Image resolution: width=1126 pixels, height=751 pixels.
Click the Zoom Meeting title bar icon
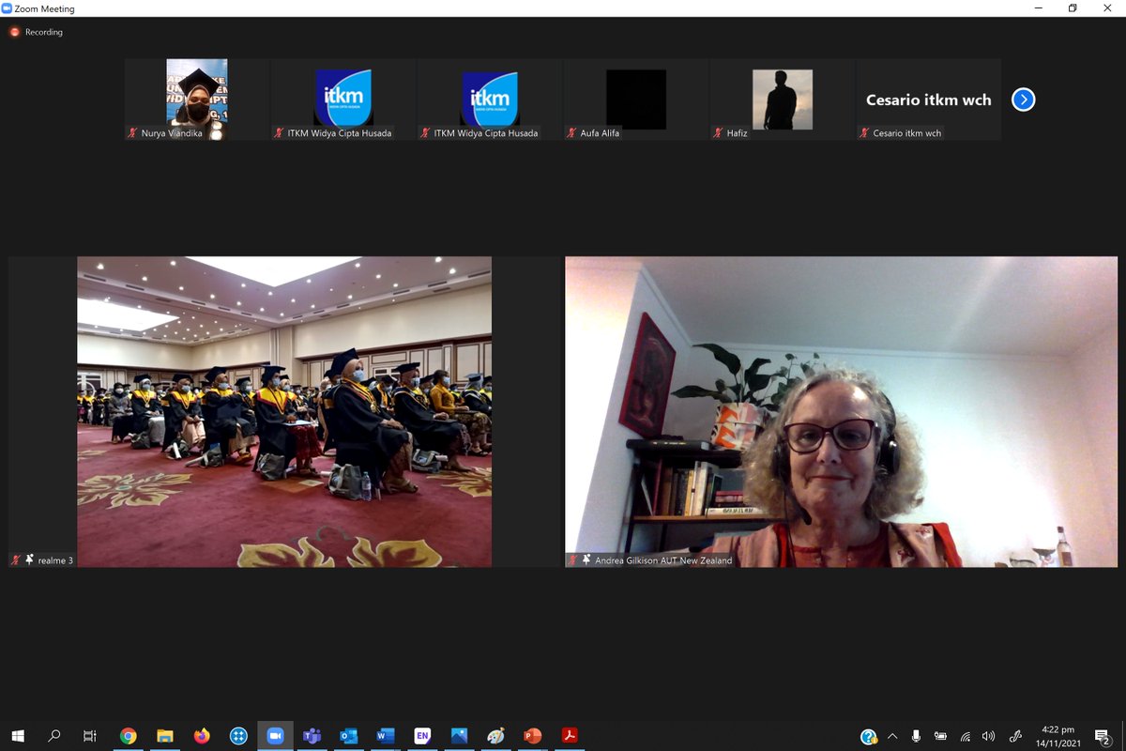tap(8, 8)
